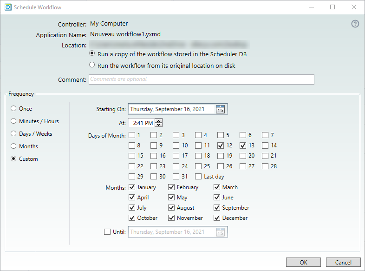This screenshot has width=365, height=271.
Task: Enable the Until end date checkbox
Action: click(108, 232)
